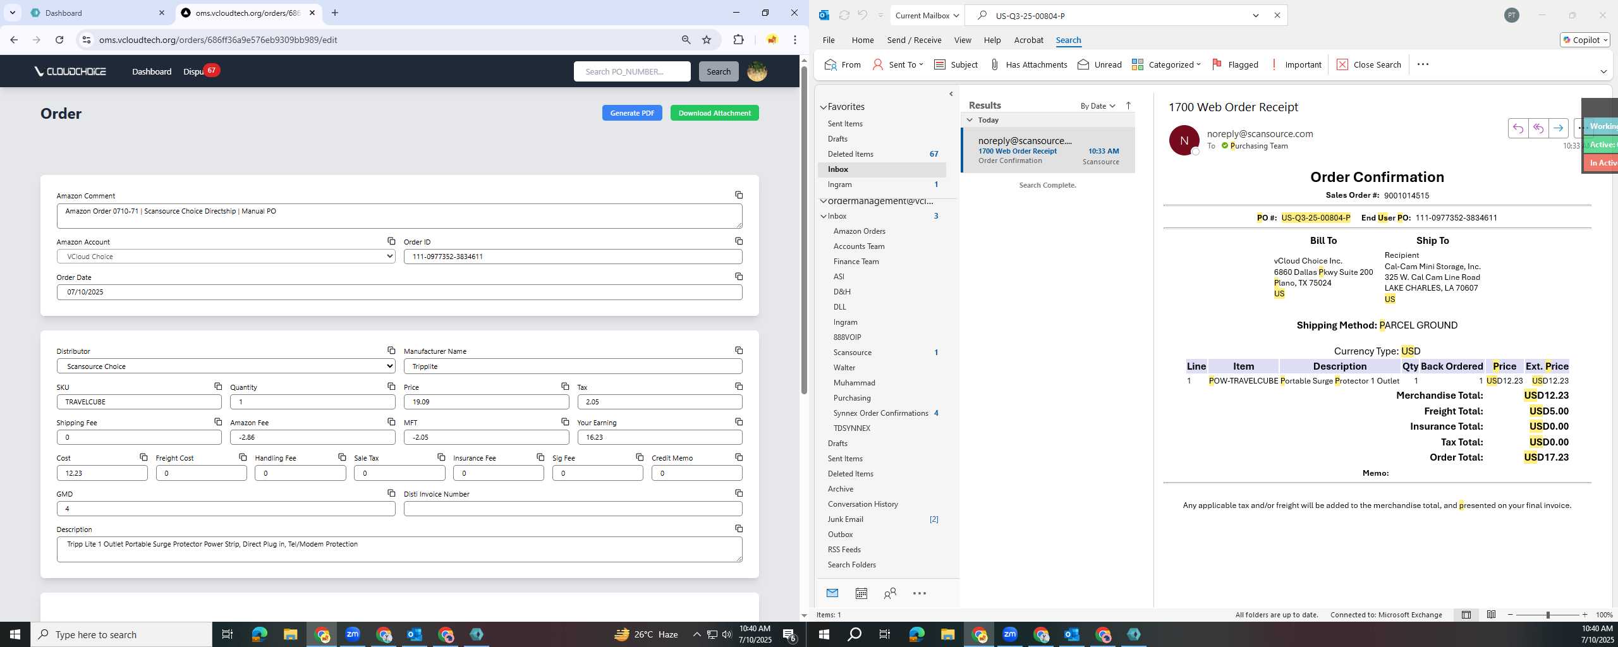The height and width of the screenshot is (647, 1618).
Task: Collapse the Outlook folder pane
Action: coord(951,94)
